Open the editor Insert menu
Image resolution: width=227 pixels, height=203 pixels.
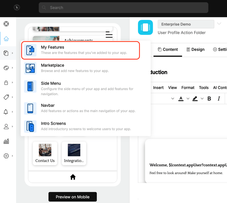pyautogui.click(x=158, y=88)
